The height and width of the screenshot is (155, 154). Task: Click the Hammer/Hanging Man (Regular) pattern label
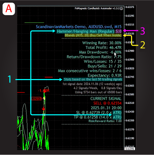(x=86, y=31)
